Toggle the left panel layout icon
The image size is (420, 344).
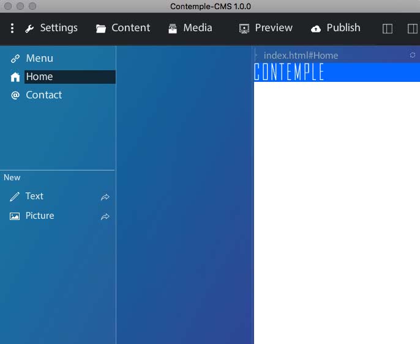[388, 29]
